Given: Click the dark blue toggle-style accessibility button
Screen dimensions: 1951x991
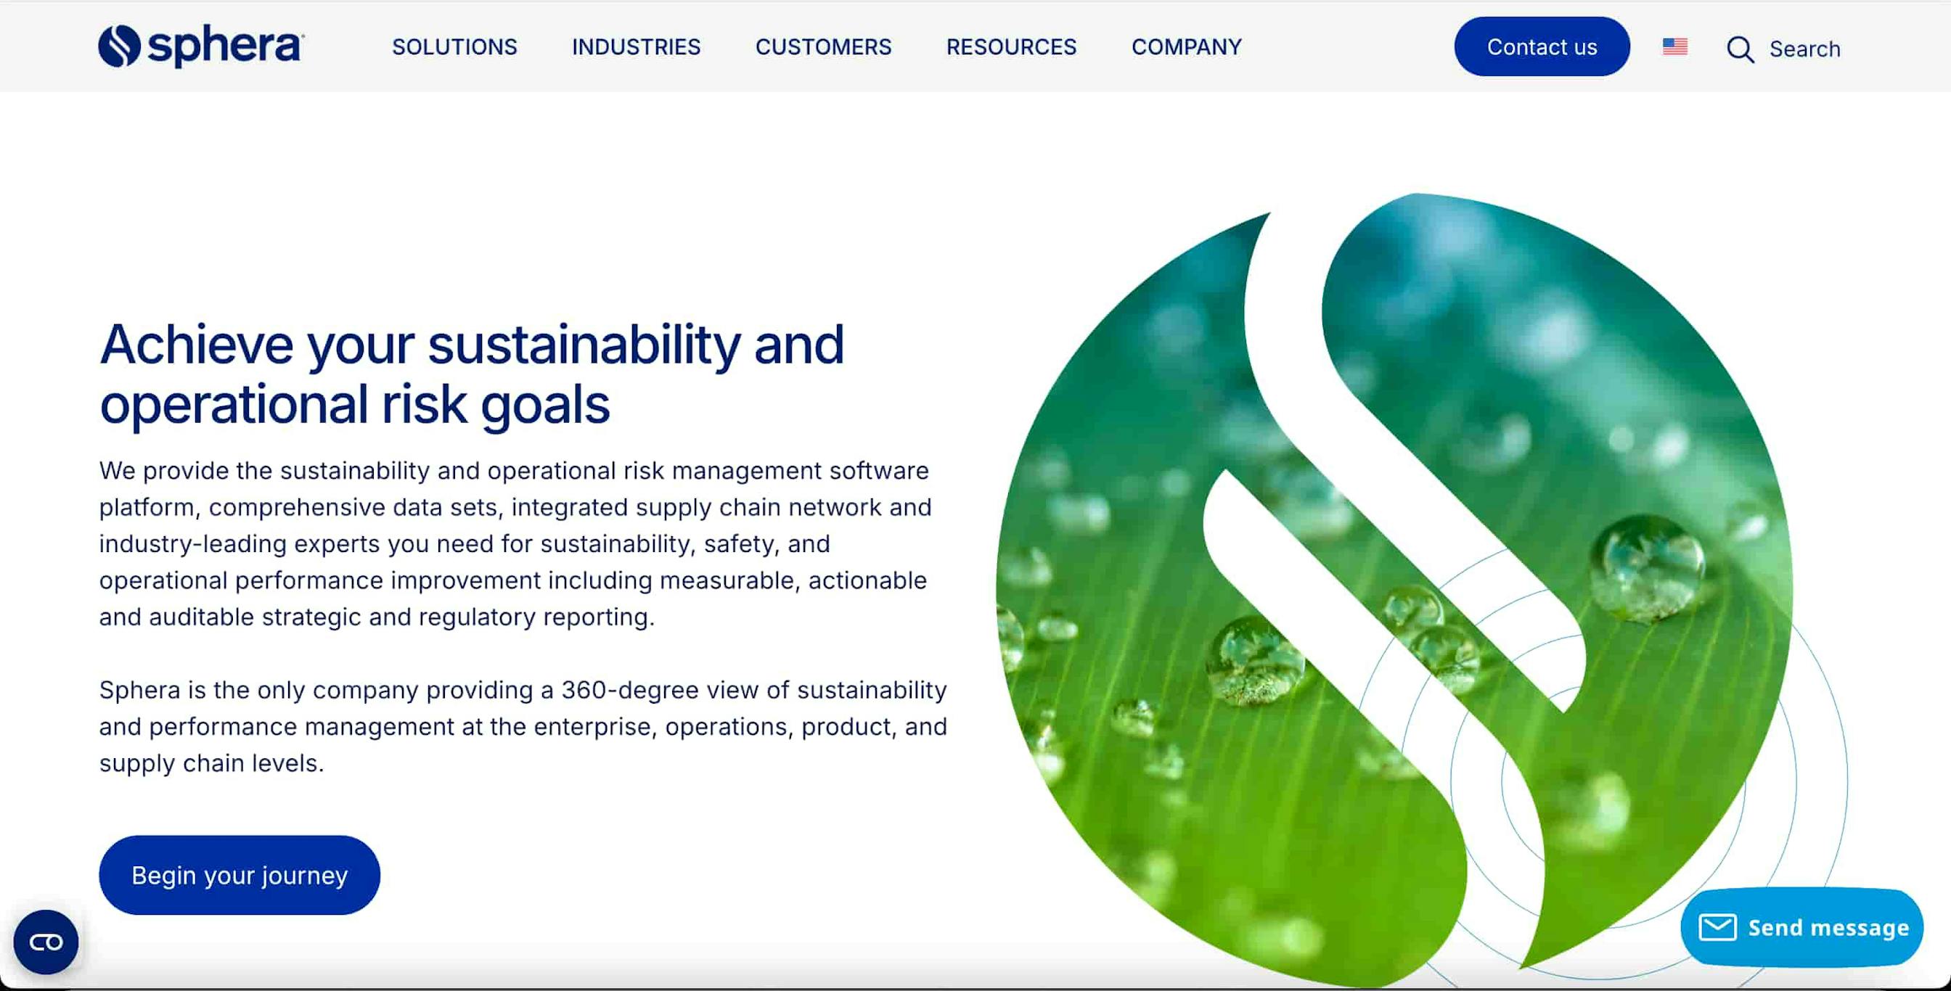Looking at the screenshot, I should coord(46,942).
